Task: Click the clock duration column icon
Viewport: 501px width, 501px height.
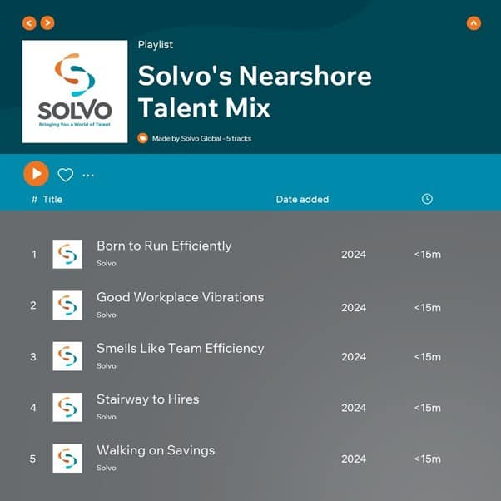Action: [427, 200]
